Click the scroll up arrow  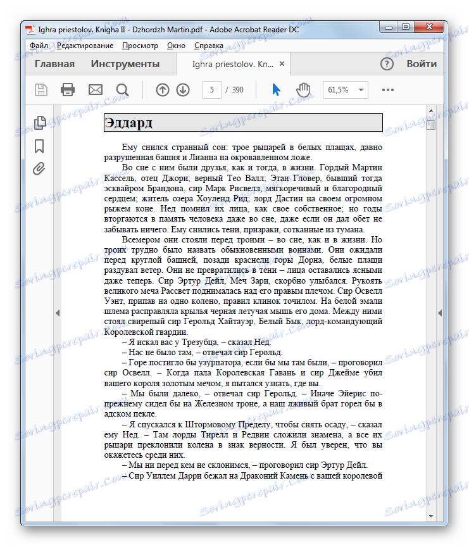[x=431, y=111]
